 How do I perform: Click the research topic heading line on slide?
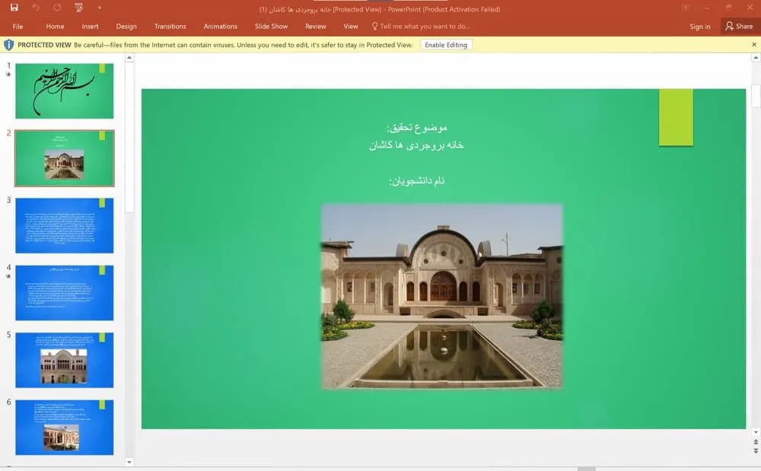pos(417,128)
